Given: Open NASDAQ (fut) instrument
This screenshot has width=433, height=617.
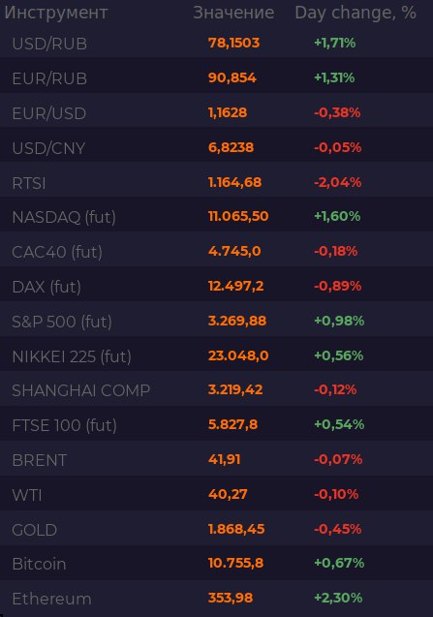Looking at the screenshot, I should click(x=217, y=216).
